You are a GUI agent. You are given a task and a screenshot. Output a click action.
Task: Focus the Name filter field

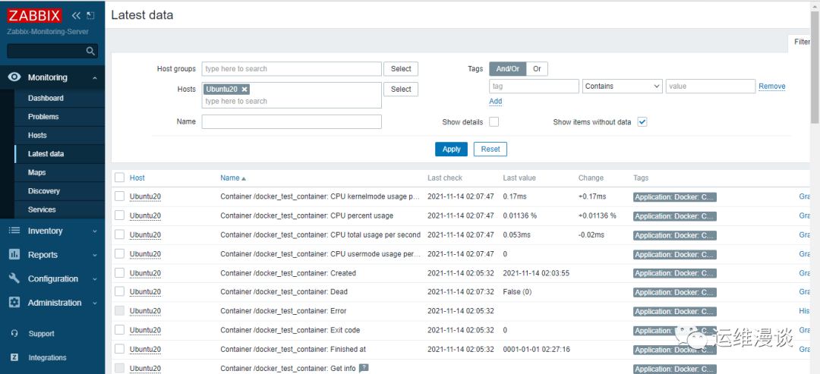point(292,121)
